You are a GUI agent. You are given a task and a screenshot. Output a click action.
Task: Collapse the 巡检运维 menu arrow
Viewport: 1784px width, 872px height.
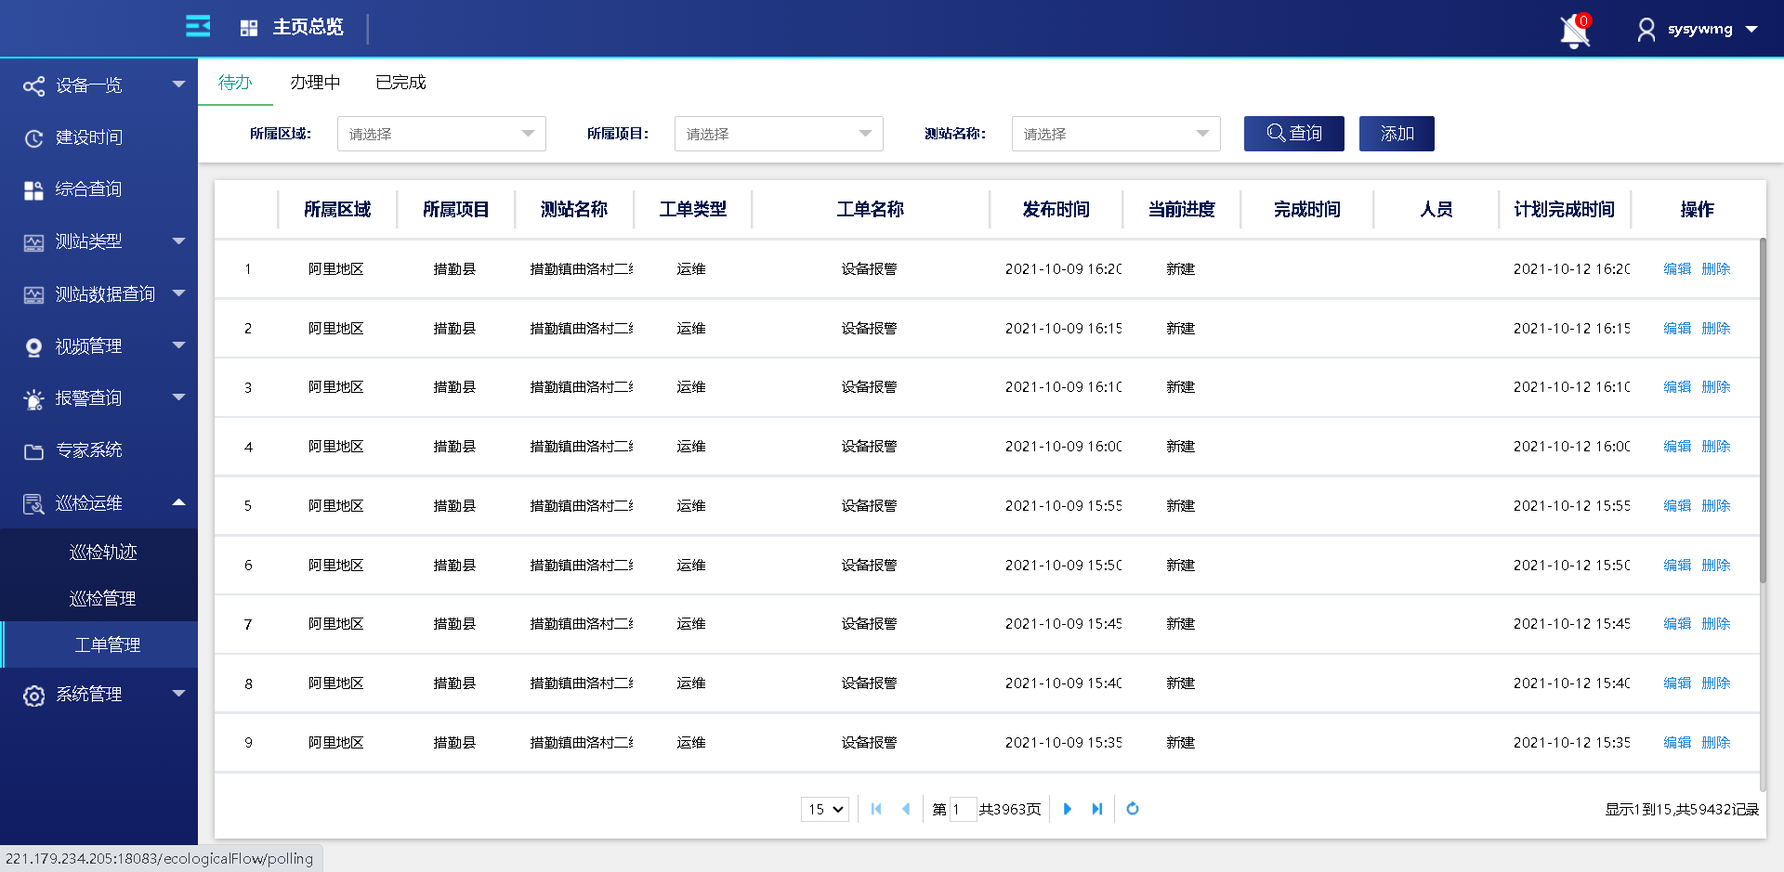click(x=178, y=501)
